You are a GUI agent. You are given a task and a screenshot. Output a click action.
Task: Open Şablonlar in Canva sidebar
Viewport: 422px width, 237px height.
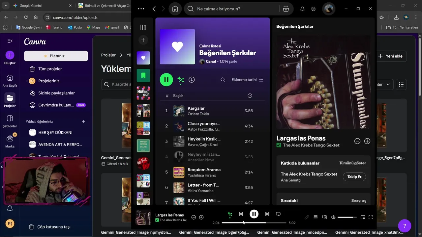tap(10, 121)
